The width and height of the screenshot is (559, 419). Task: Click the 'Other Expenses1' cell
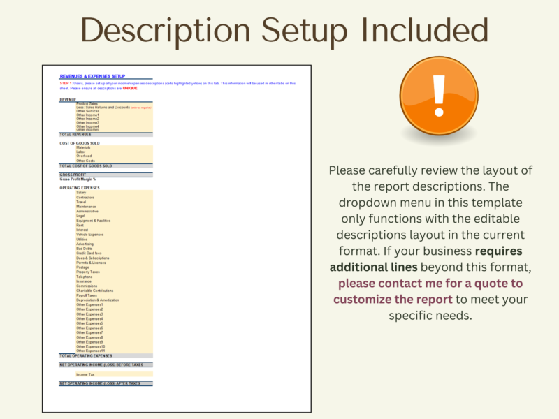click(114, 304)
